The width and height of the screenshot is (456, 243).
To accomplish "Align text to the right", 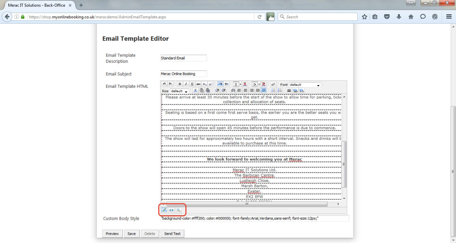I will coord(251,90).
